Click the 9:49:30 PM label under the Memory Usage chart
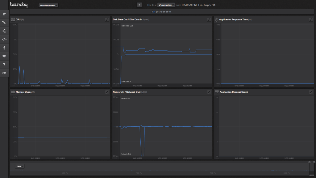 [35, 158]
